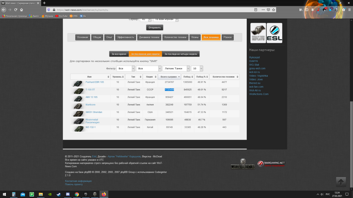
Task: Save to Pocket icon in address bar
Action: [268, 10]
